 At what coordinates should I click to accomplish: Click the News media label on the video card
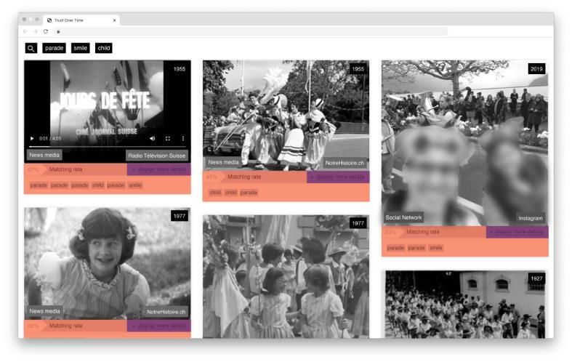(x=44, y=155)
